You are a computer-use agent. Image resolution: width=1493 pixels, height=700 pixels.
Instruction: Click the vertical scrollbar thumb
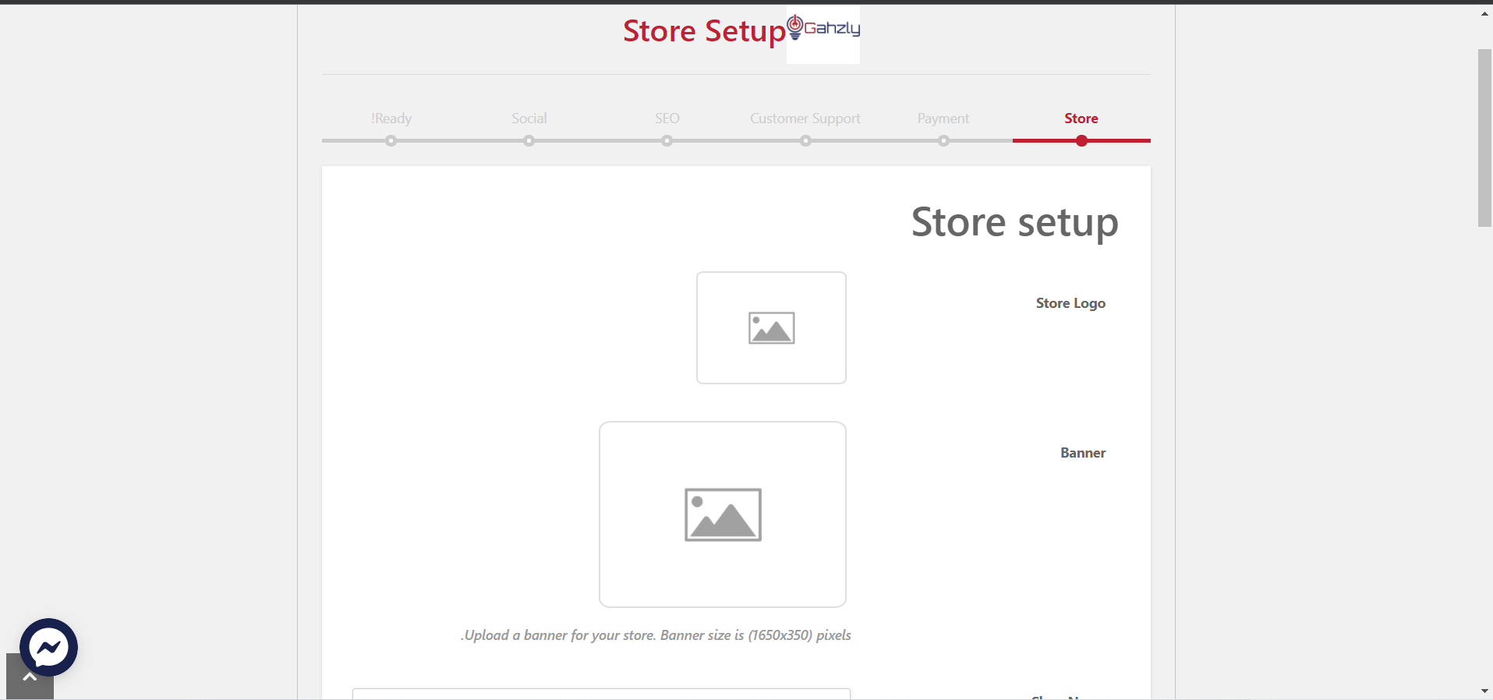1484,138
